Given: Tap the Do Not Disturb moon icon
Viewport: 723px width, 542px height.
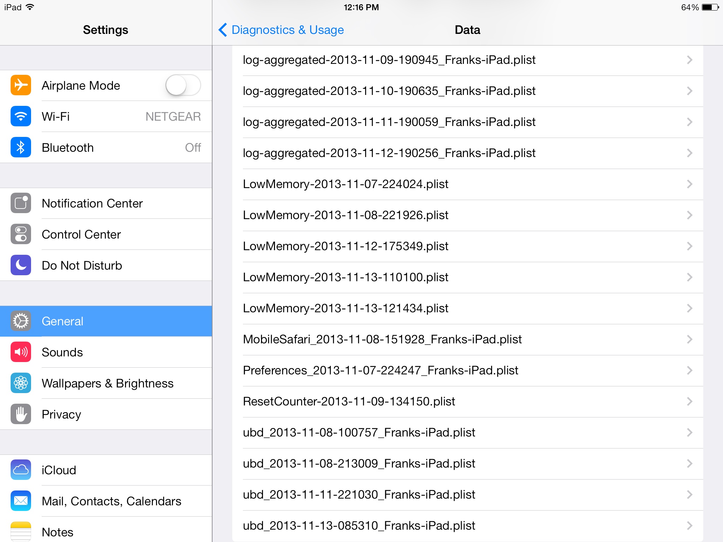Looking at the screenshot, I should 21,265.
